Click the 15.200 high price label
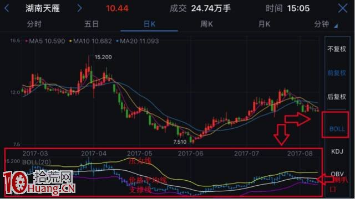 [x=103, y=57]
